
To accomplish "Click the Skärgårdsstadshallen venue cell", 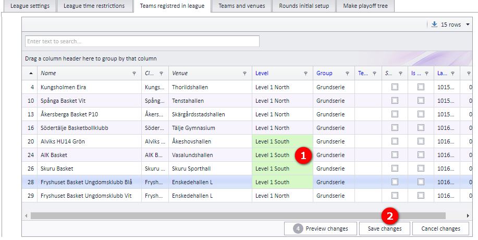I will tap(211, 114).
